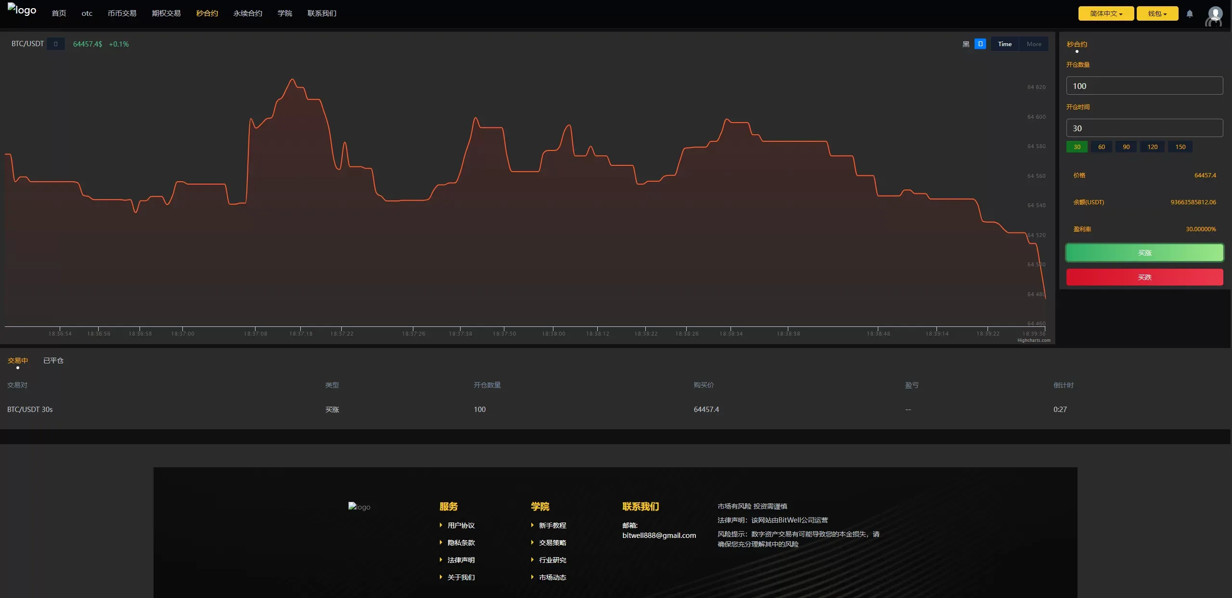Screen dimensions: 1232x598
Task: Click the notification bell icon
Action: coord(1190,14)
